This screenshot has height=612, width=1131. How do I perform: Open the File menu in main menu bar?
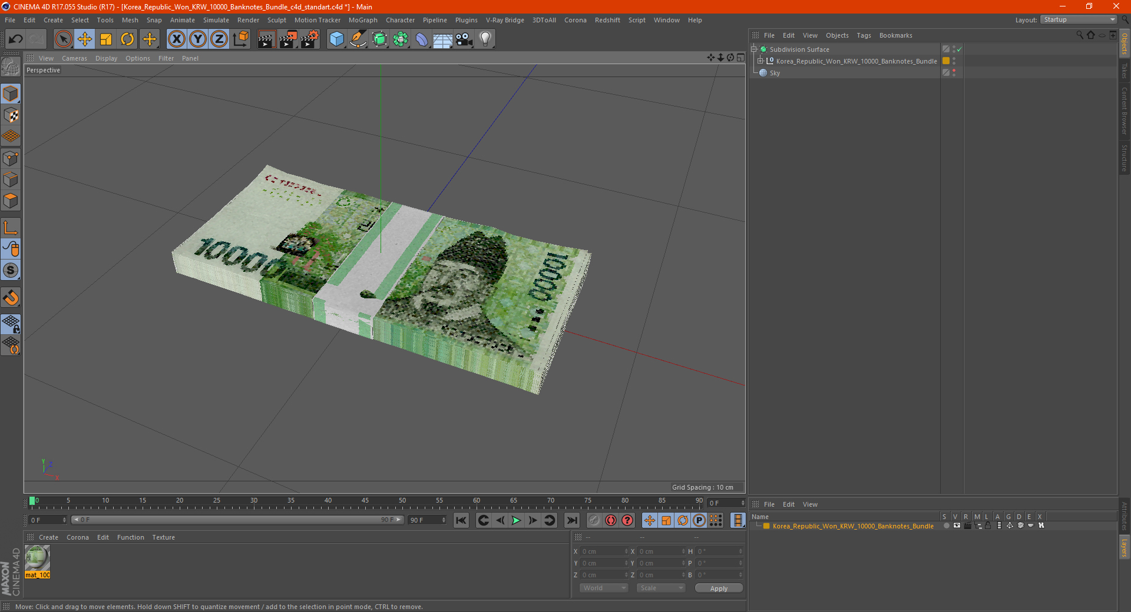click(10, 20)
